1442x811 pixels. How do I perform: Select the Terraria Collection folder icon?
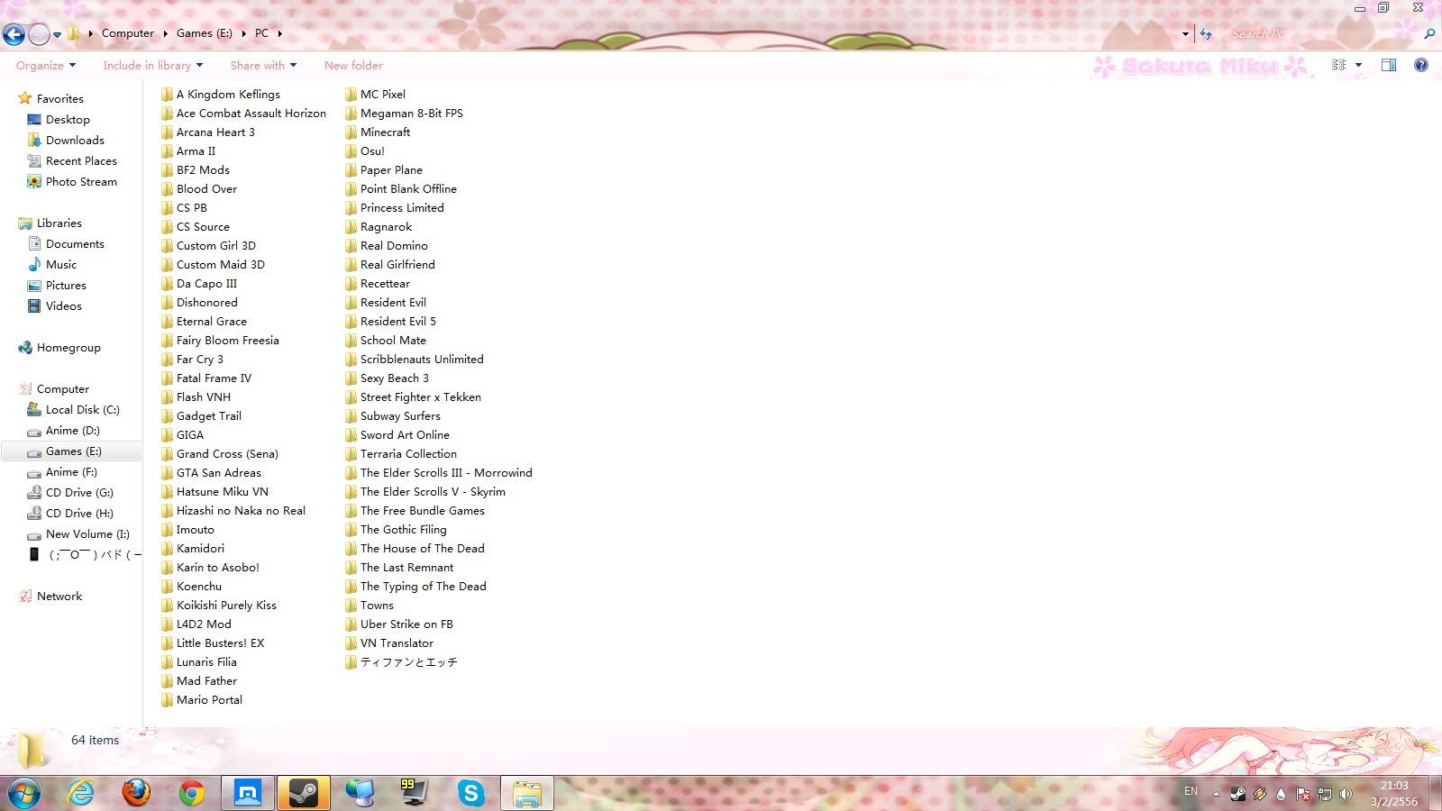point(351,454)
